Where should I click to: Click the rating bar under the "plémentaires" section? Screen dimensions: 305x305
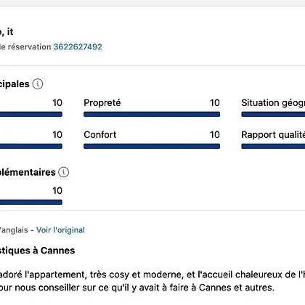31,202
